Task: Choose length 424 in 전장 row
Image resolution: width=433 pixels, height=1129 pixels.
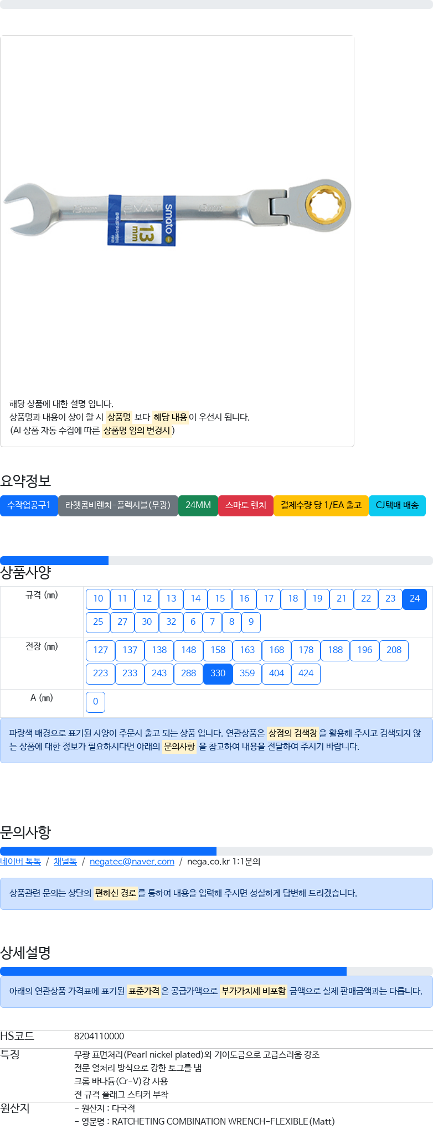Action: (306, 674)
